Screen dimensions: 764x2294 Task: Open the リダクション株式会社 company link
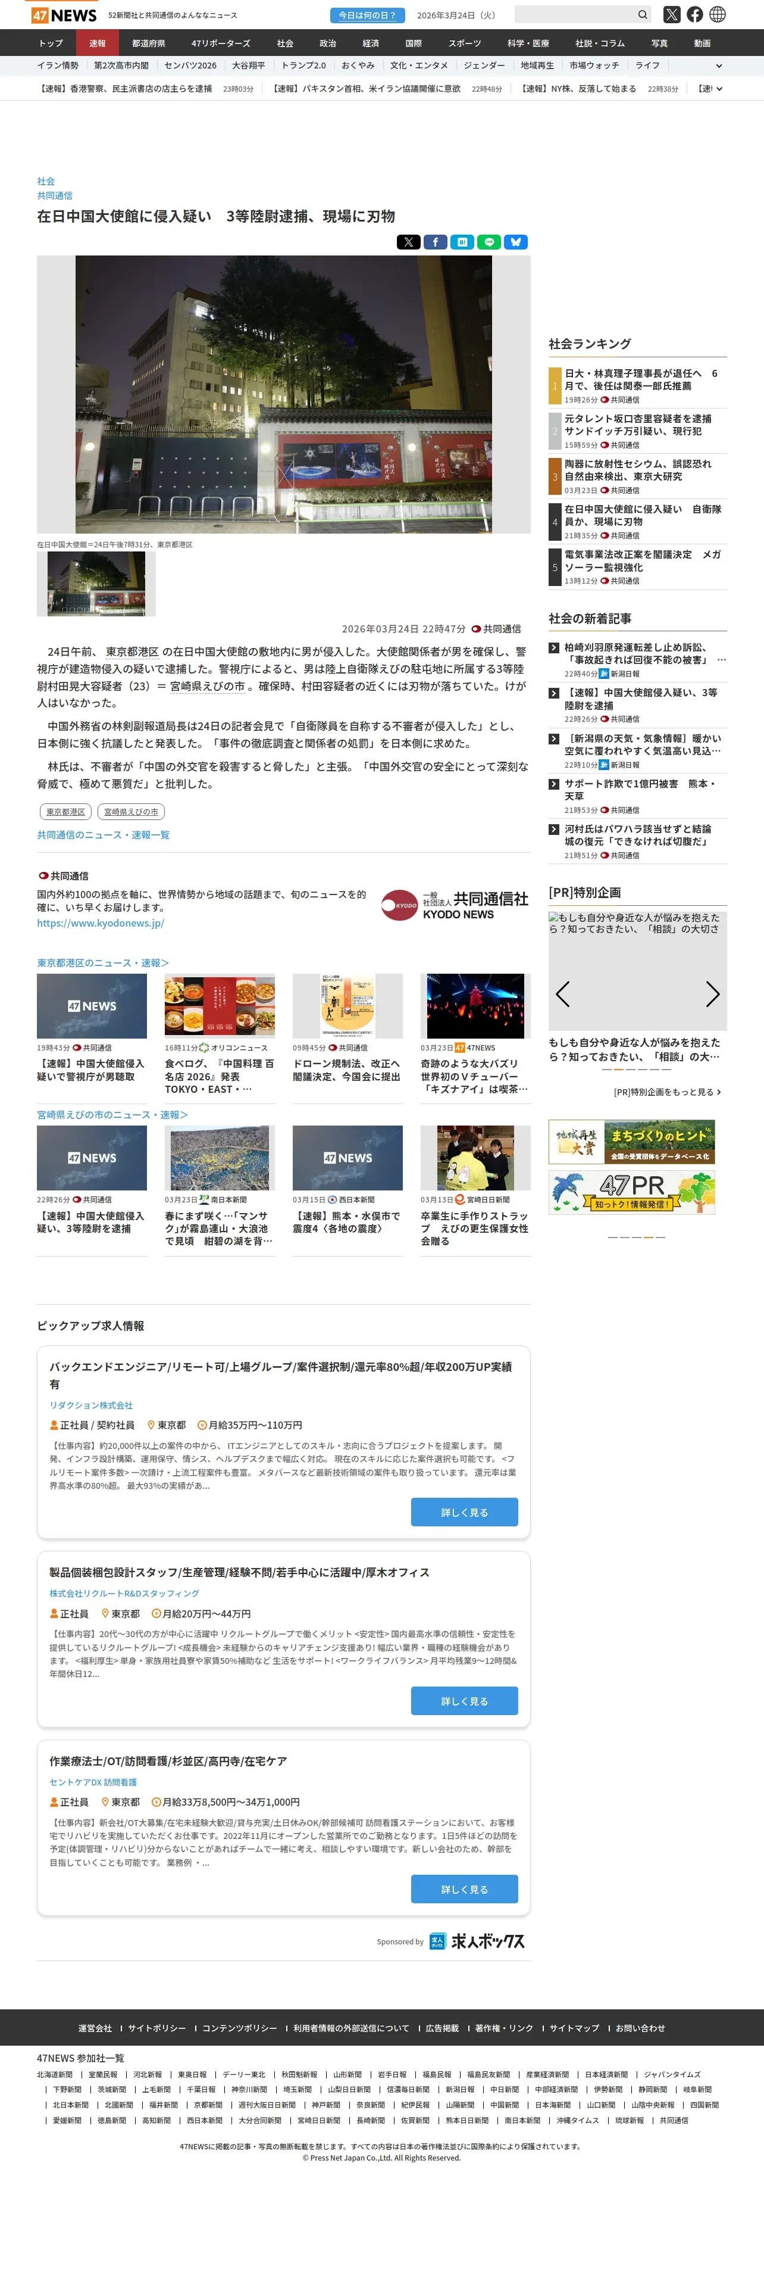click(90, 1405)
